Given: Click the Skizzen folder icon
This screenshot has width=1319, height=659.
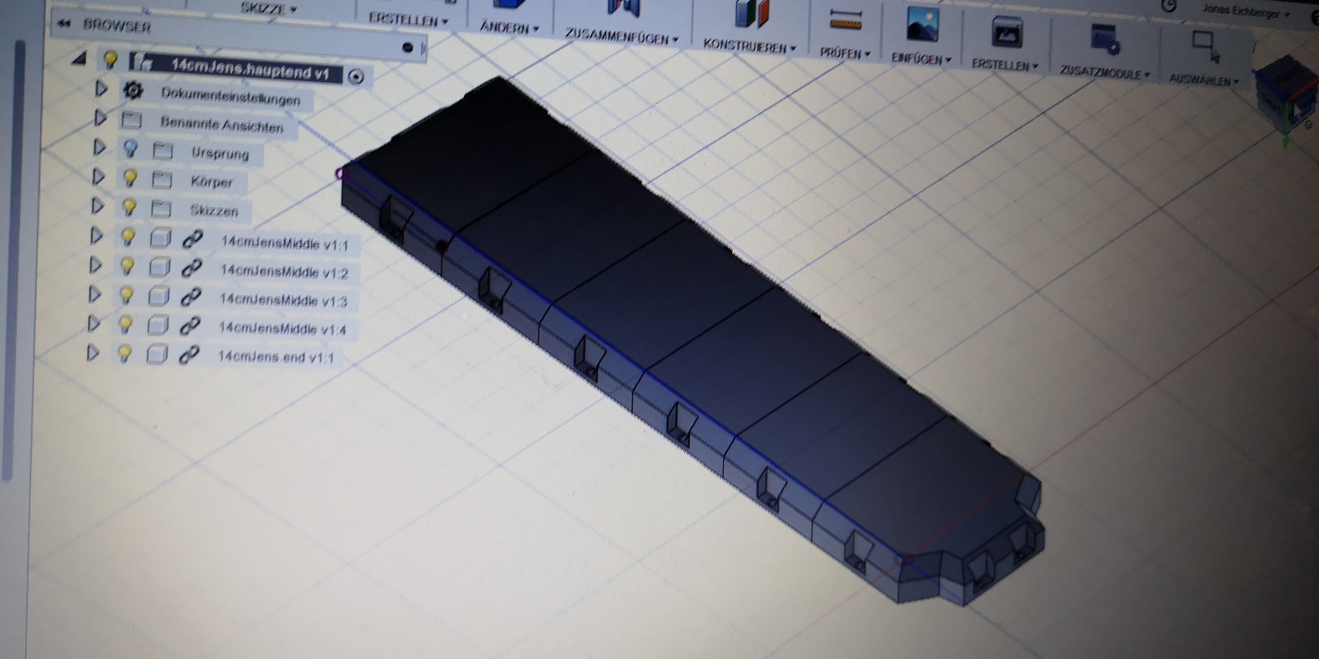Looking at the screenshot, I should pyautogui.click(x=161, y=209).
